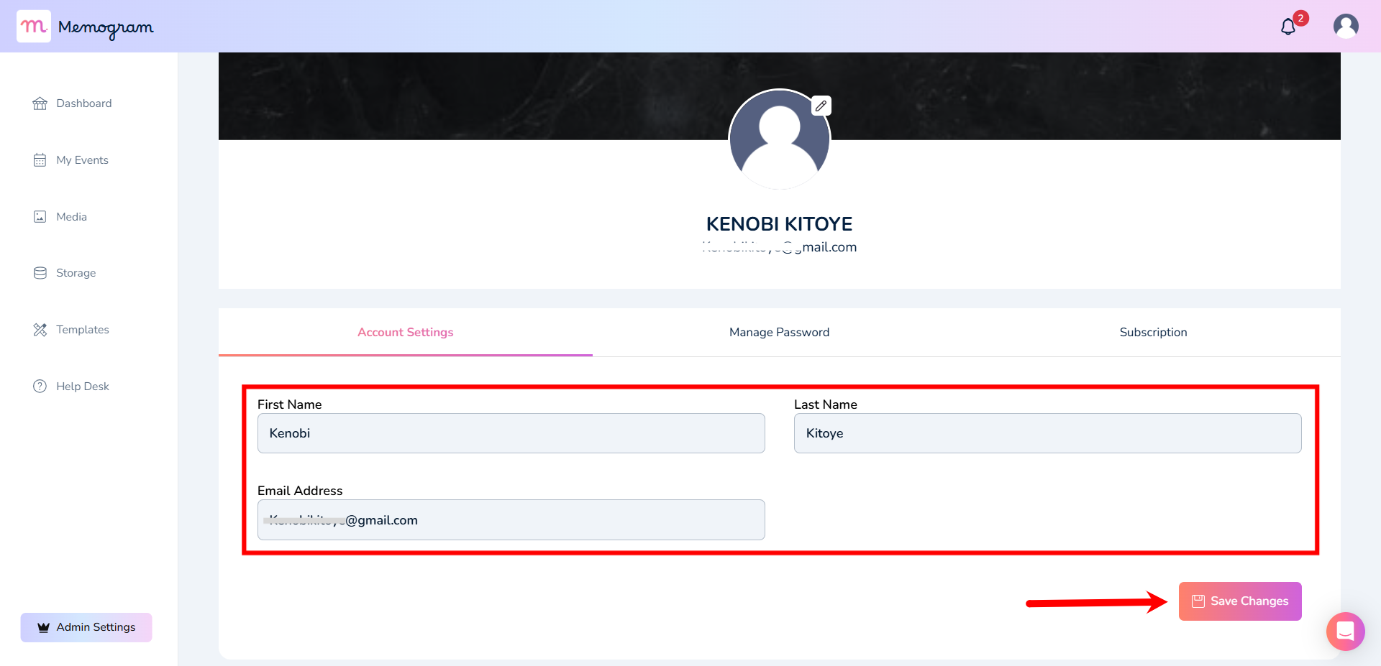Open Admin Settings button
This screenshot has height=666, width=1381.
pos(86,627)
